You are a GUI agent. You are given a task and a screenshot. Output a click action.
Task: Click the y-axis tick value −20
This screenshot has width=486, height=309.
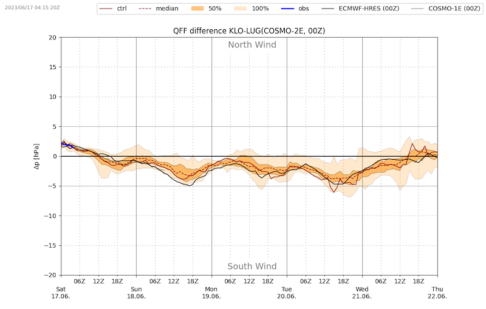(50, 275)
